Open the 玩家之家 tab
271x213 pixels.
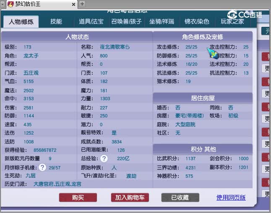232,22
